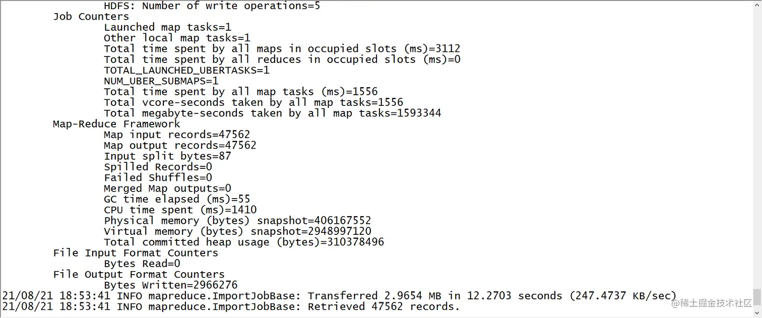Click the HDFS write operations line
Viewport: 762px width, 318px height.
point(212,6)
